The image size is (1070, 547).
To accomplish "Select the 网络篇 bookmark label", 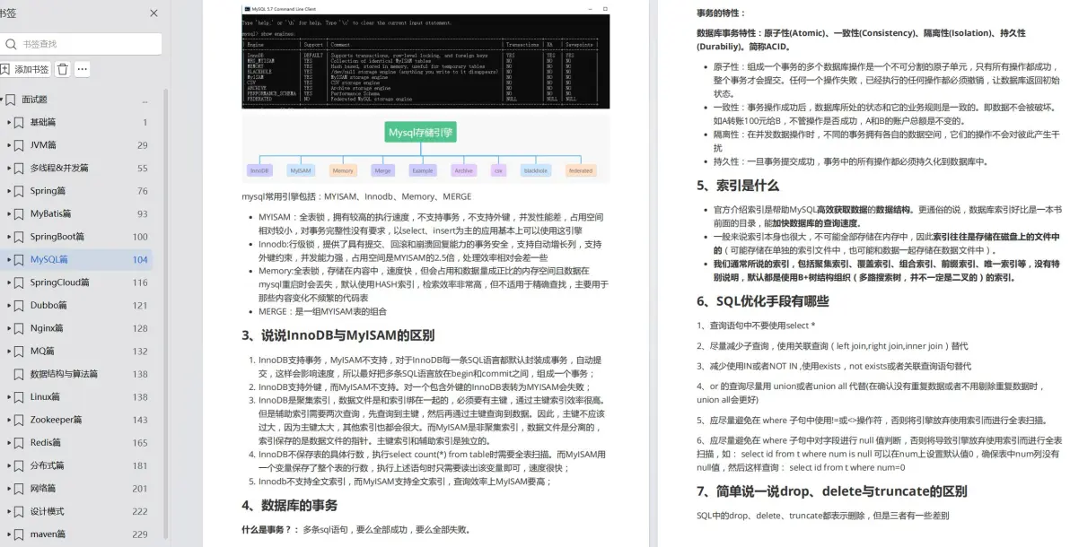I will pyautogui.click(x=43, y=489).
